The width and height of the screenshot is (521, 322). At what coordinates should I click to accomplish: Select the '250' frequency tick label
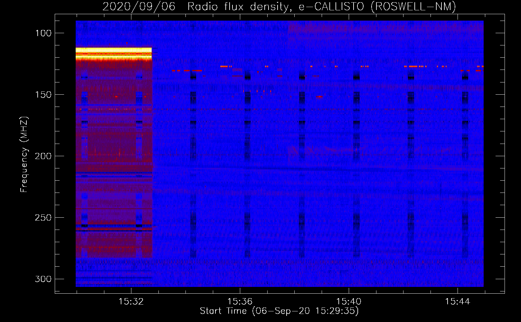point(43,218)
